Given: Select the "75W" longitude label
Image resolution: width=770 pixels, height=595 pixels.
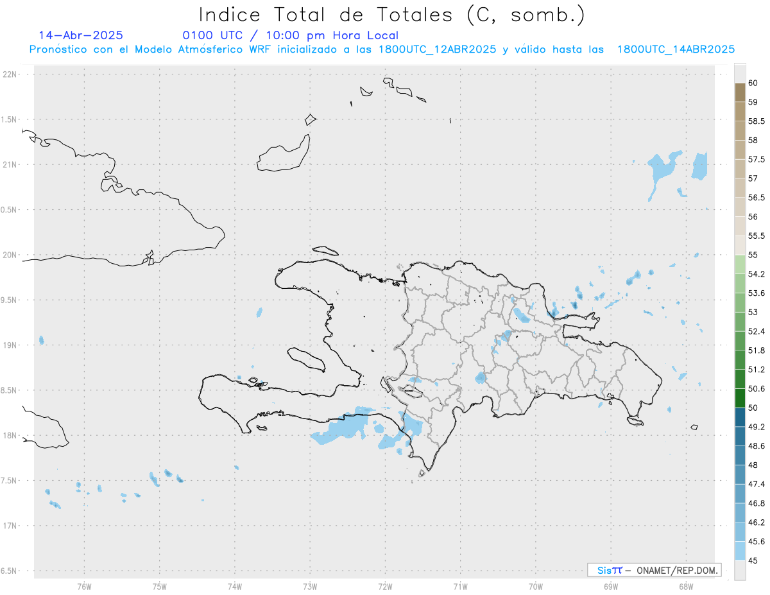Looking at the screenshot, I should (160, 587).
